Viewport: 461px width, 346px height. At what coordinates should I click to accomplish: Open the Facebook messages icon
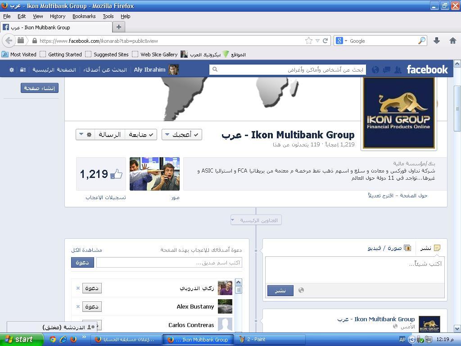tap(387, 70)
